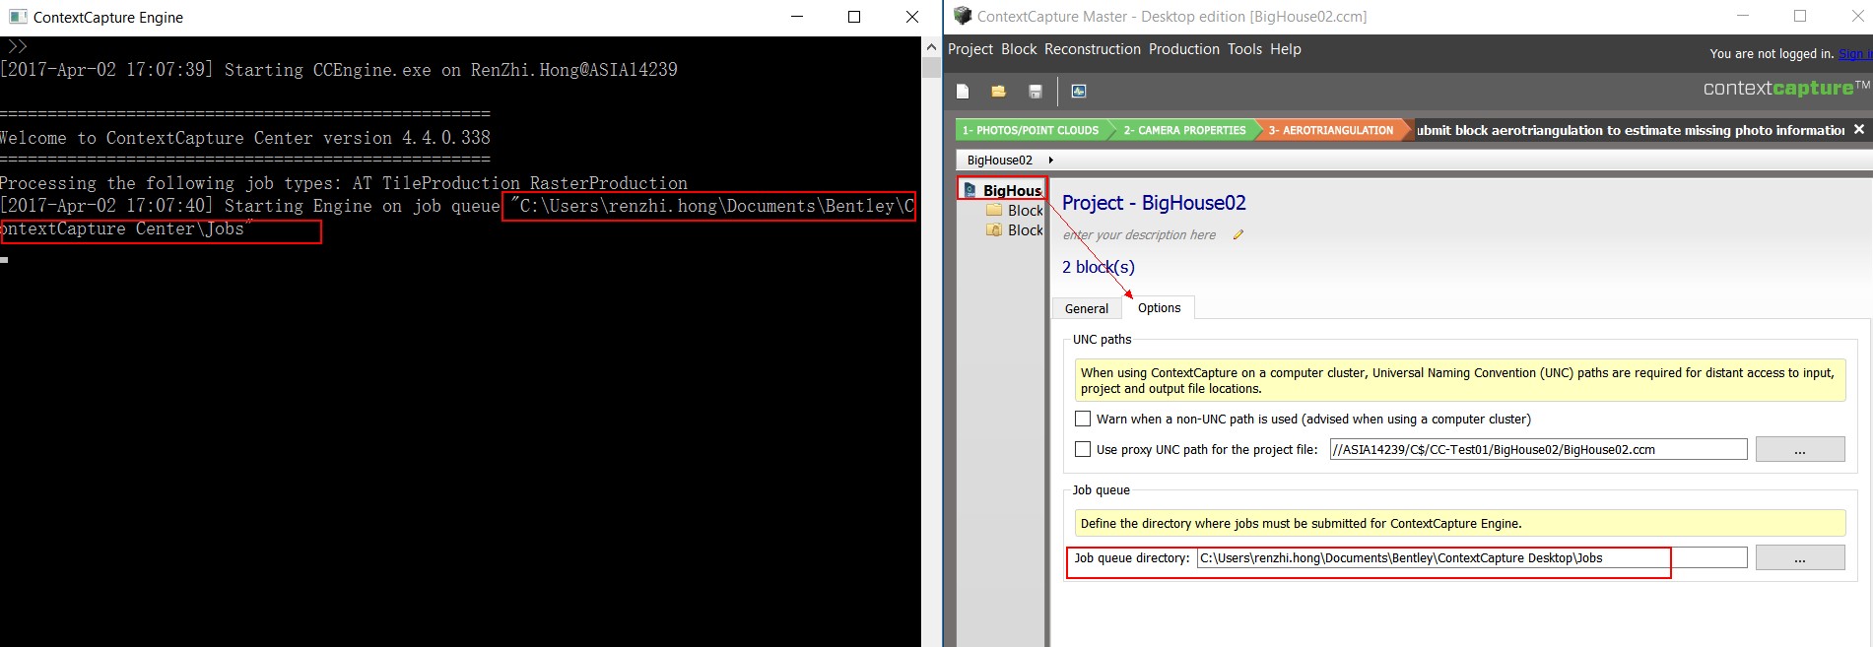Select the Block item with the overlaid folder icon
Viewport: 1873px width, 647px height.
click(x=1015, y=229)
